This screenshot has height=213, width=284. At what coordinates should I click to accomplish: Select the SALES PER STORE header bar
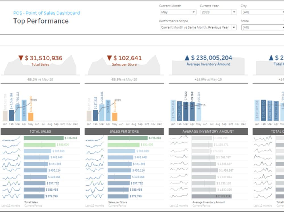point(124,131)
